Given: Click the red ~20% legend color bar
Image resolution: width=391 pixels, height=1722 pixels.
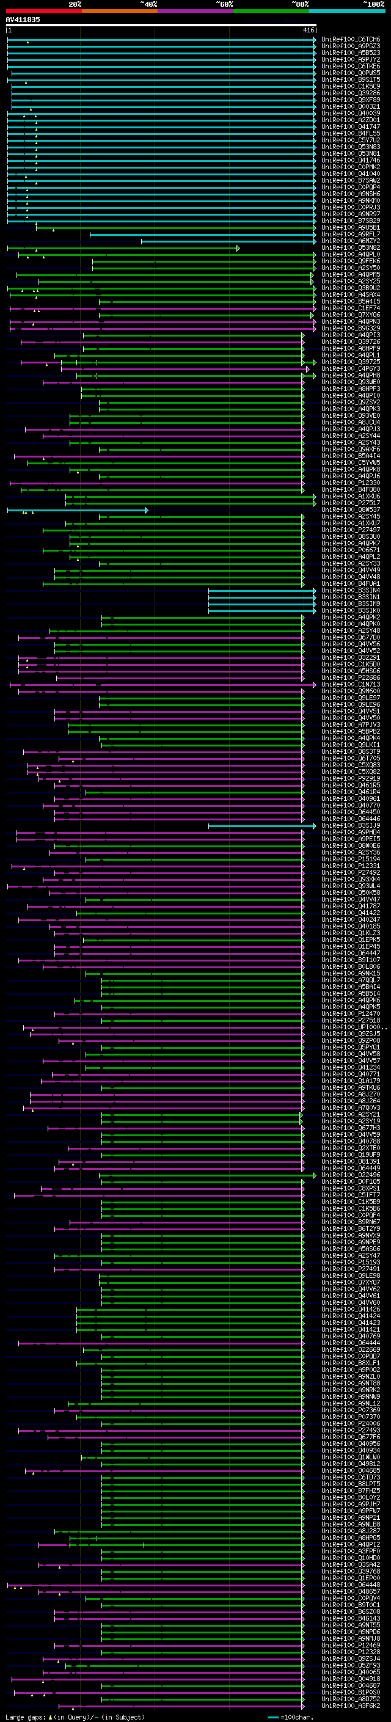Looking at the screenshot, I should (43, 11).
